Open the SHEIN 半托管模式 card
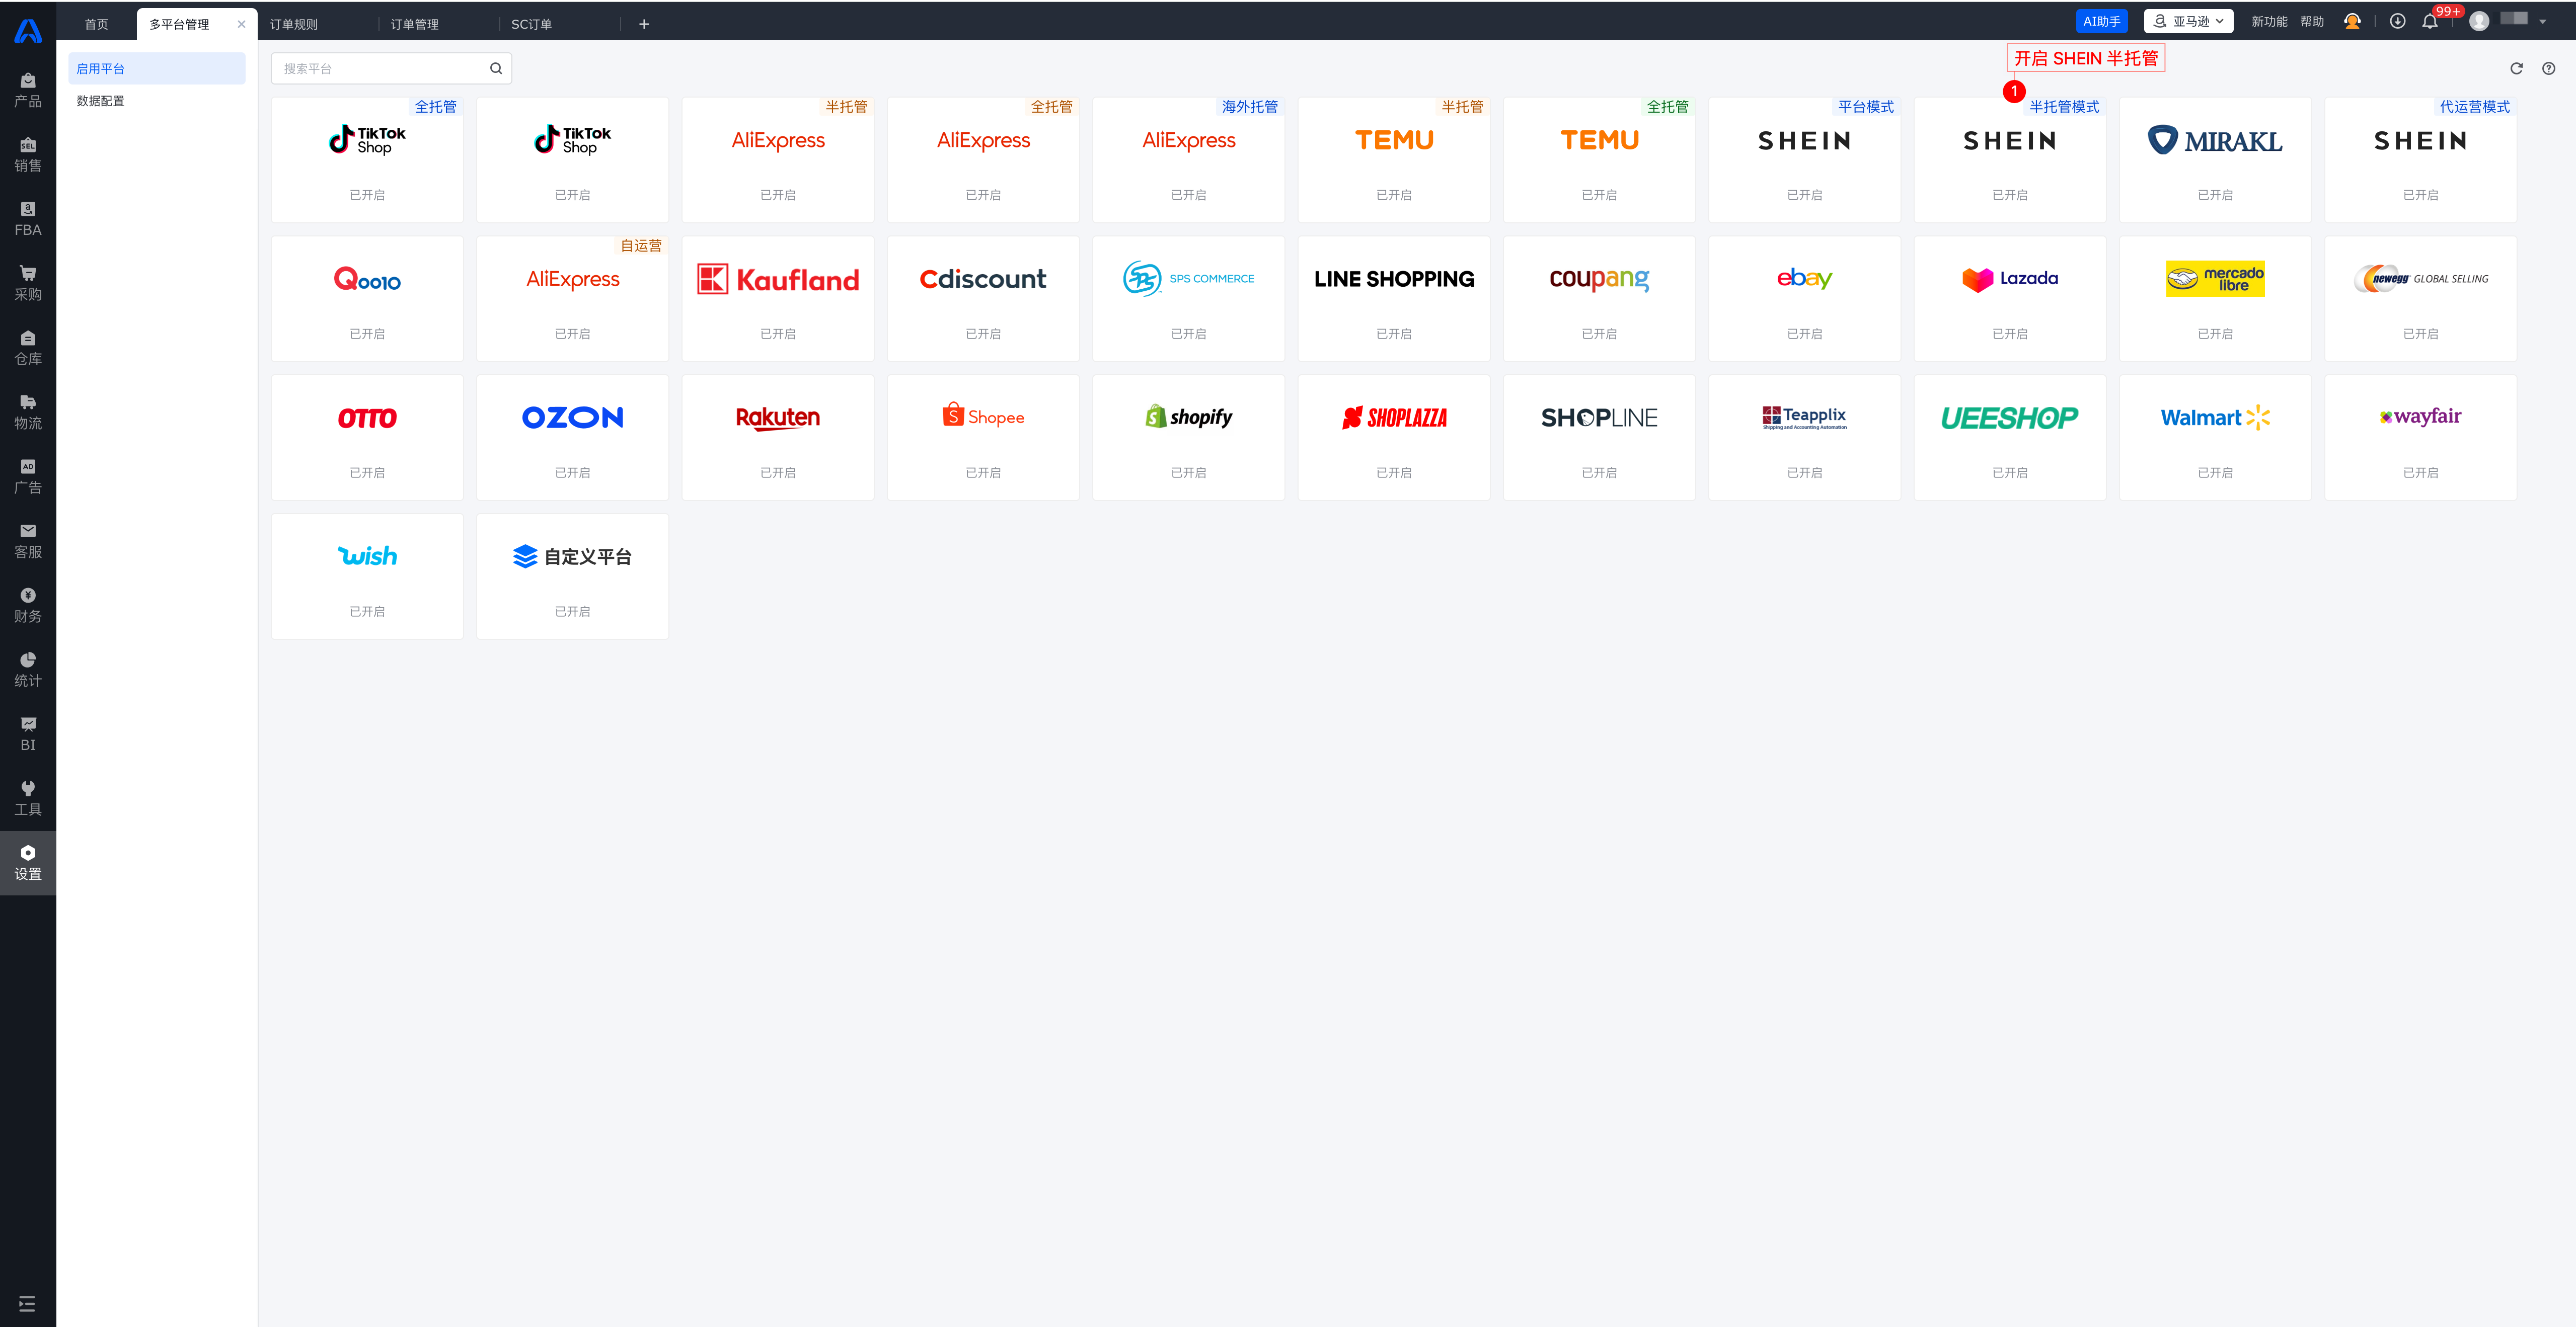 (2009, 160)
